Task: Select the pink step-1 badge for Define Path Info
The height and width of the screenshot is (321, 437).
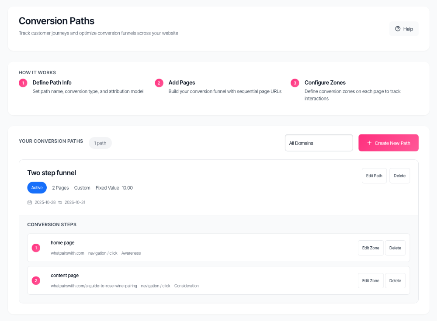Action: (23, 83)
